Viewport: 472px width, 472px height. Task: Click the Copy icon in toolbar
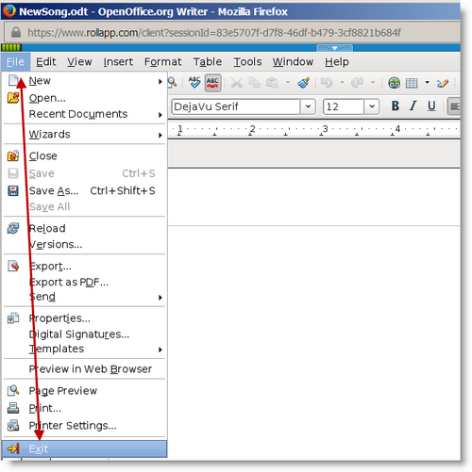[x=254, y=83]
